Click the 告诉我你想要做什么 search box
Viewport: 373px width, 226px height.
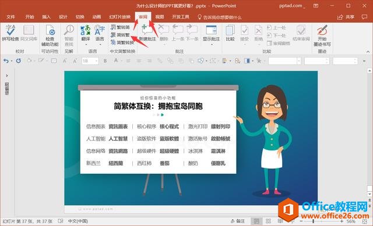coord(220,17)
